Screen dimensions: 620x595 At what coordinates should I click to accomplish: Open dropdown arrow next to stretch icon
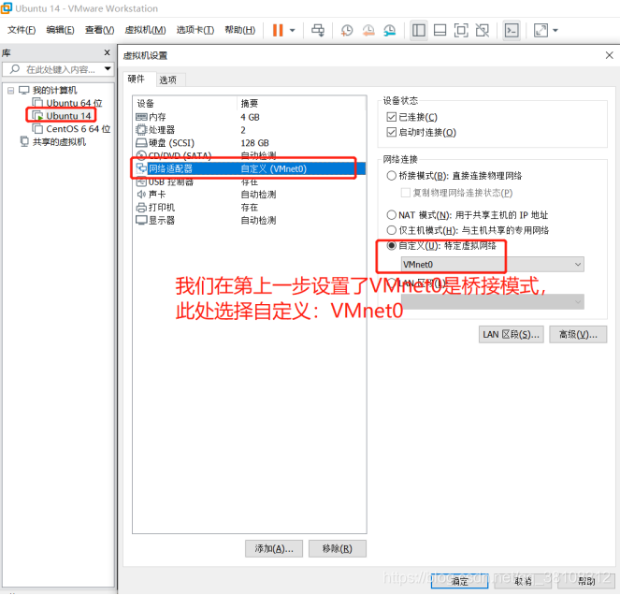tap(555, 30)
